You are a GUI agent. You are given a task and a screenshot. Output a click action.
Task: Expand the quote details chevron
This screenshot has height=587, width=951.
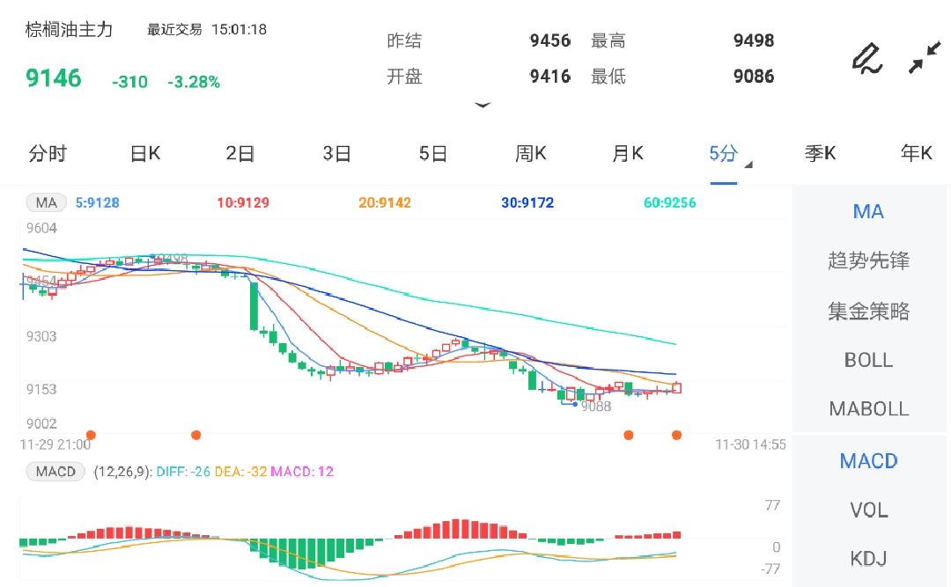click(x=482, y=105)
